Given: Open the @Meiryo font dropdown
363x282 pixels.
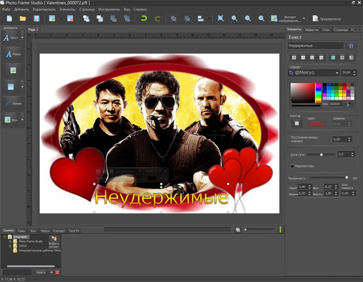Looking at the screenshot, I should [x=337, y=73].
